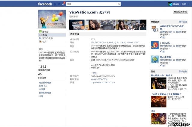Click the COSTCO page thumbnail icon
The image size is (192, 127).
click(x=155, y=29)
